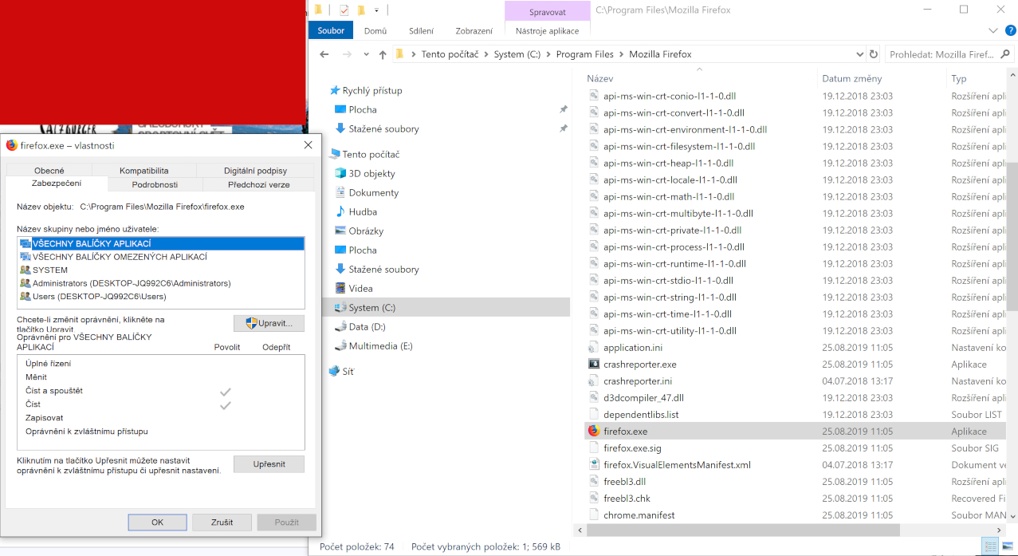Image resolution: width=1018 pixels, height=556 pixels.
Task: Confirm the properties dialog with OK
Action: coord(158,522)
